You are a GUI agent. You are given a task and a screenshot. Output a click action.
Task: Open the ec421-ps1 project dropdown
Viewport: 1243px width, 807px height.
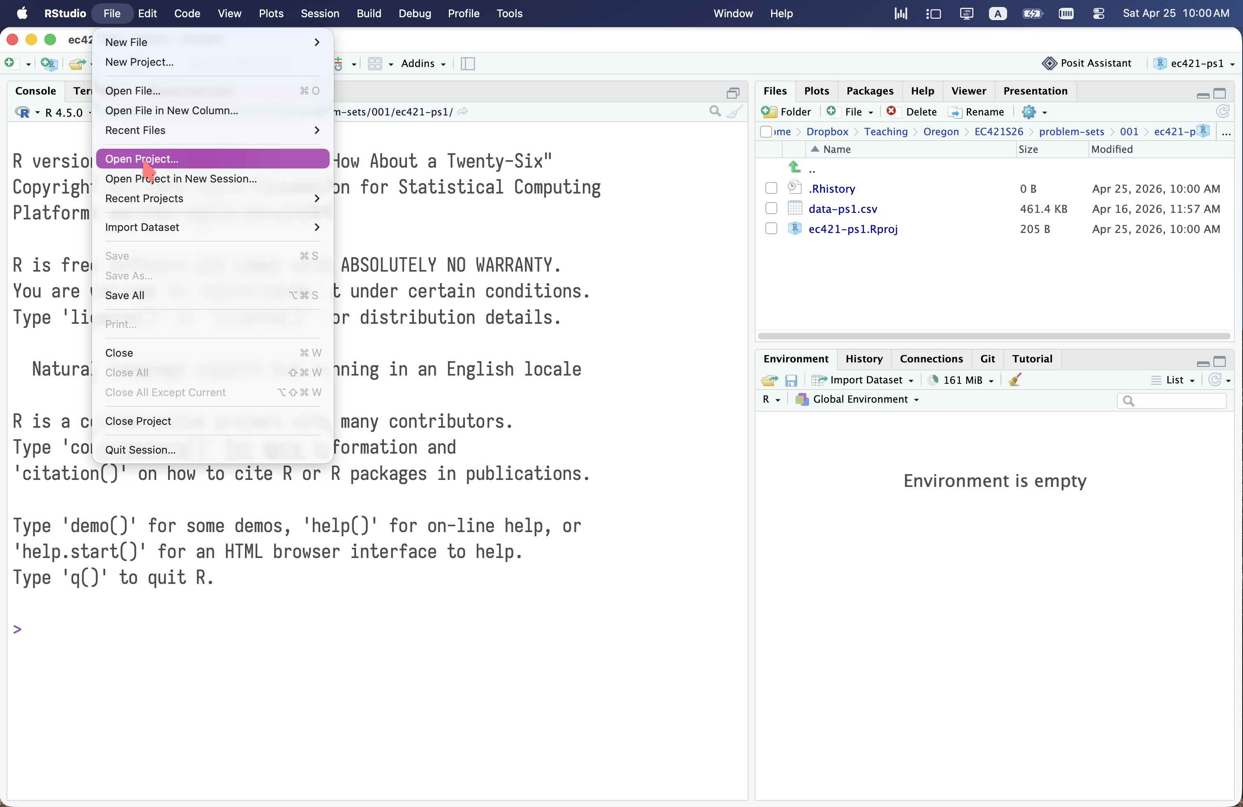click(x=1195, y=64)
